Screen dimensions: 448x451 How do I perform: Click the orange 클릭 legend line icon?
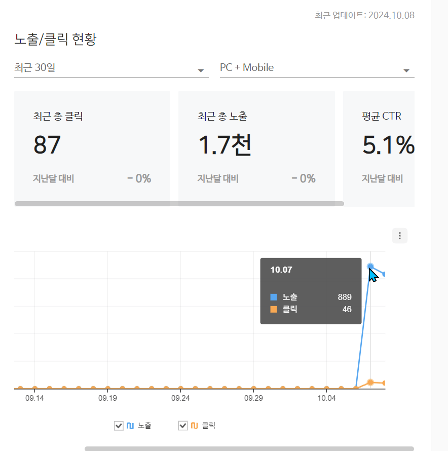pyautogui.click(x=194, y=426)
